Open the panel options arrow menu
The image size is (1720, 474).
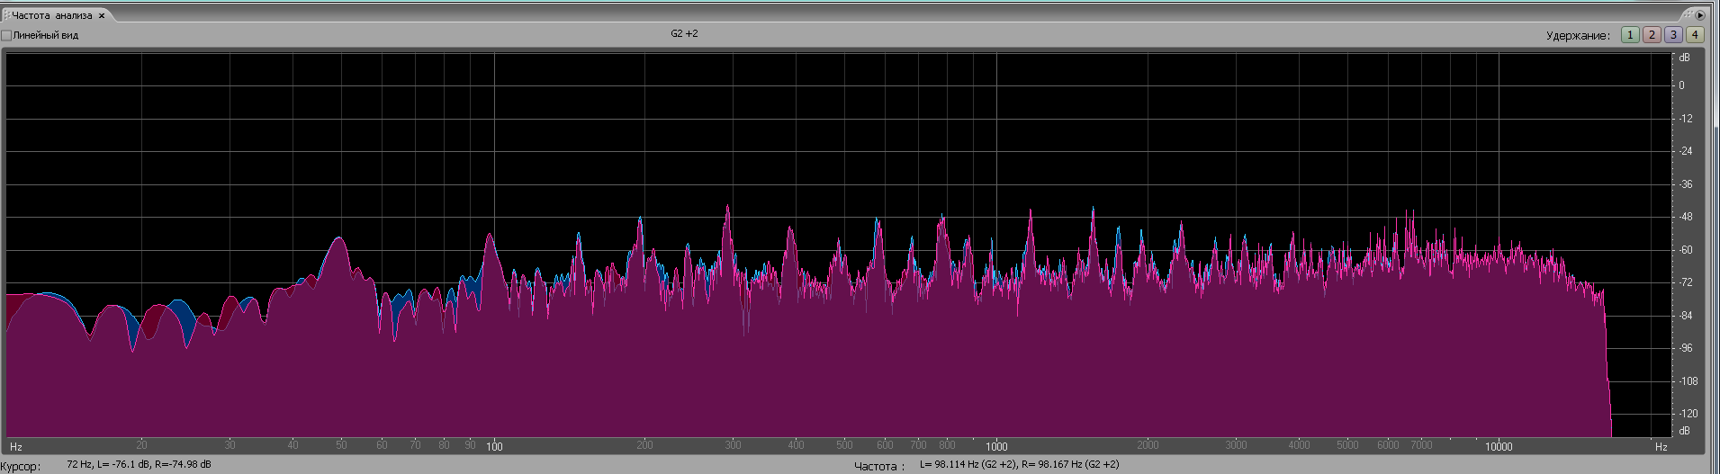click(x=1700, y=15)
